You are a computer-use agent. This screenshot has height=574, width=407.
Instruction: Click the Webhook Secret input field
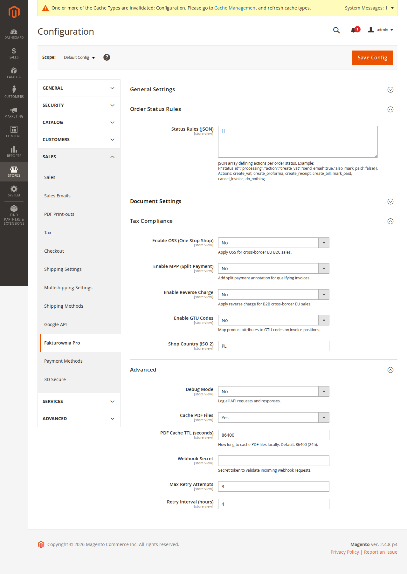(x=273, y=461)
